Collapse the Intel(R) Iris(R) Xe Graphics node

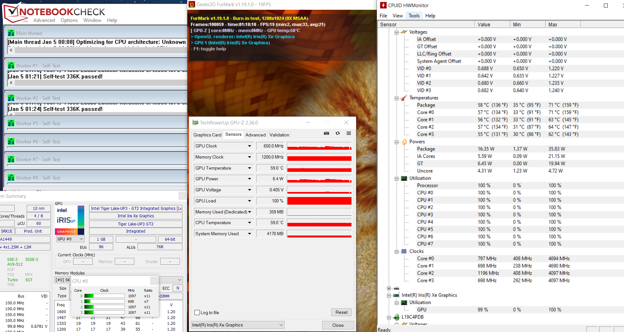389,295
